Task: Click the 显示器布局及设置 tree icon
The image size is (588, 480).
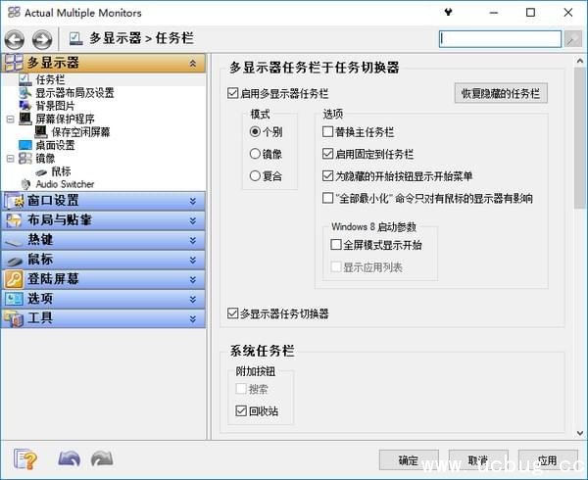Action: (x=25, y=93)
